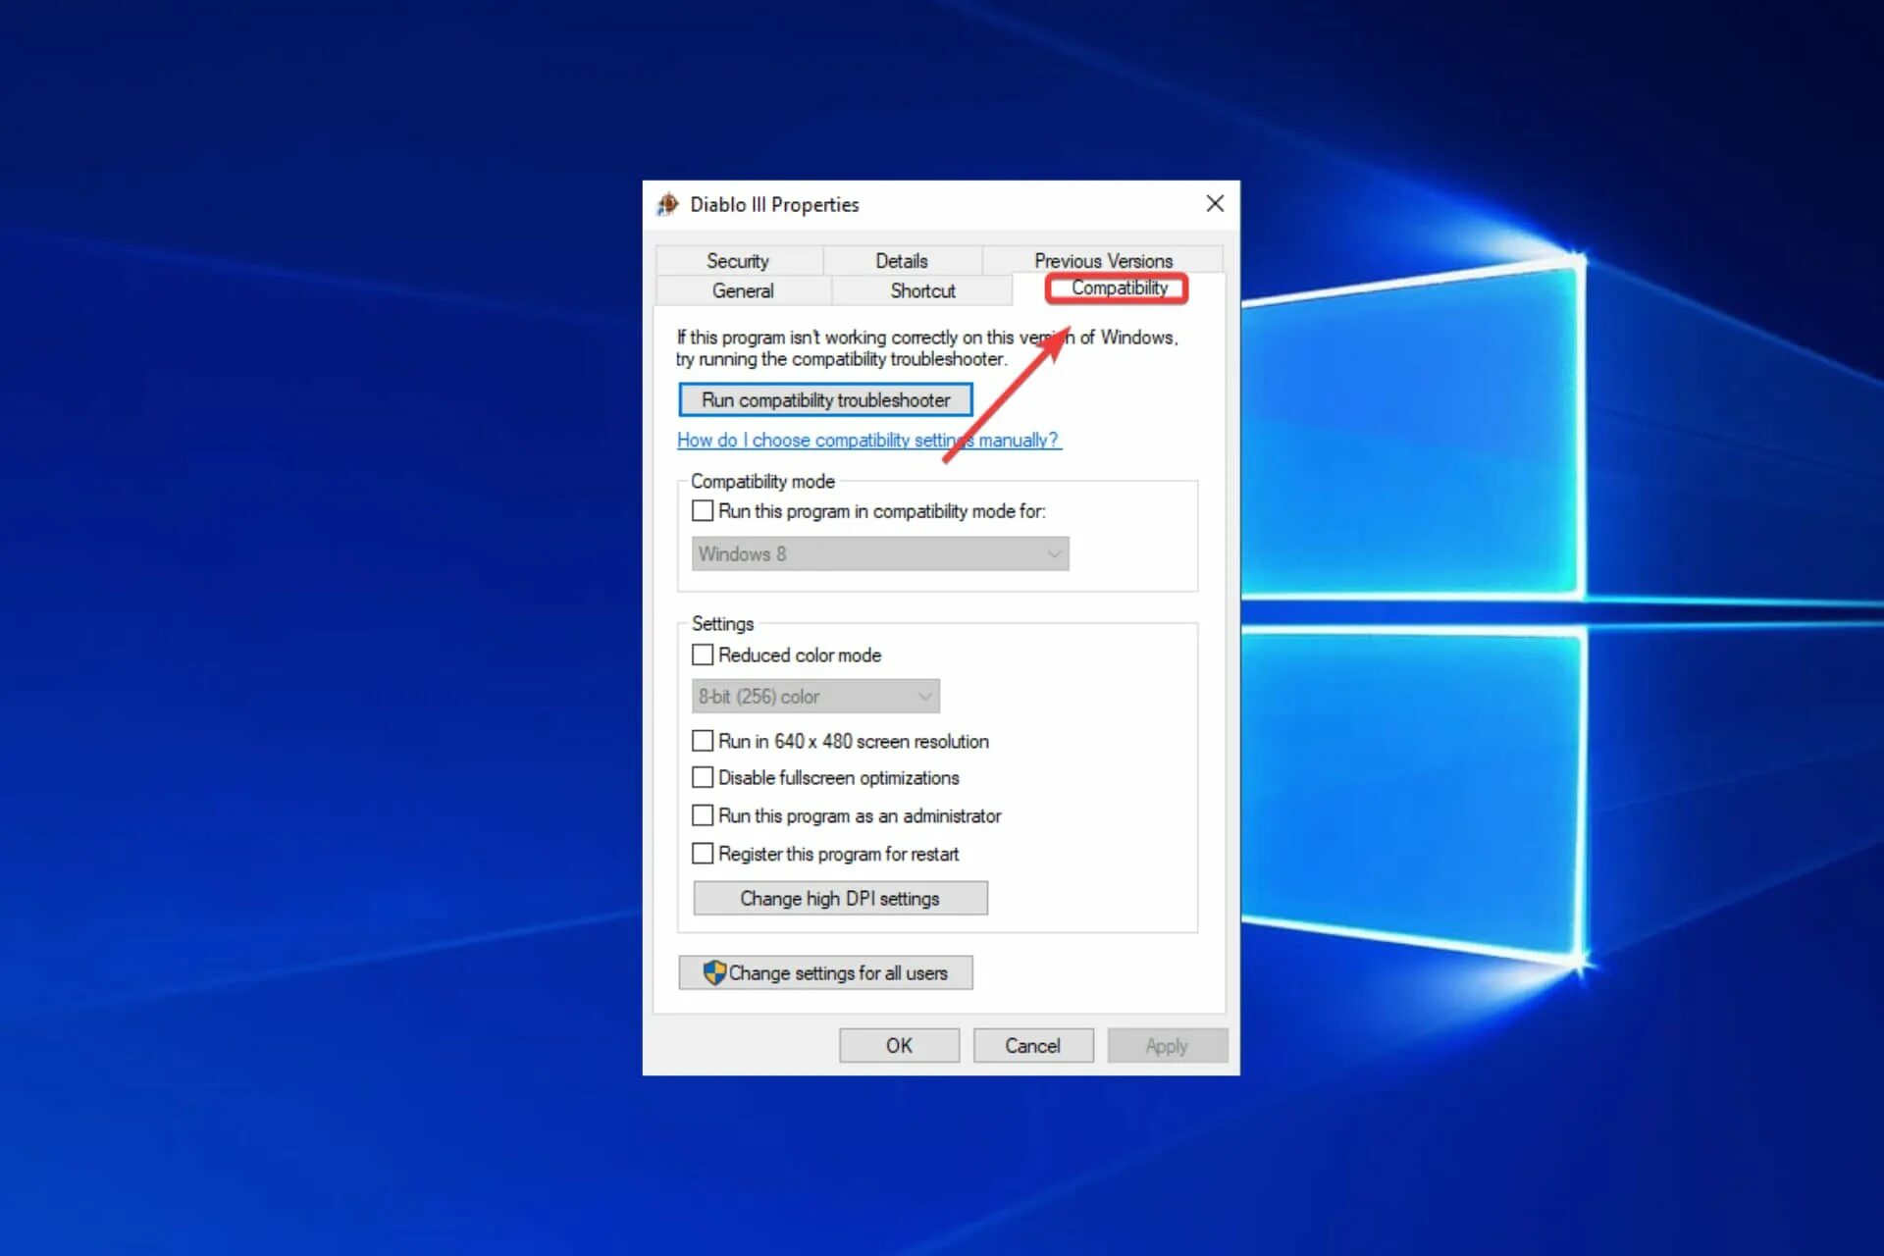Go to the General tab
This screenshot has height=1256, width=1884.
click(x=743, y=290)
